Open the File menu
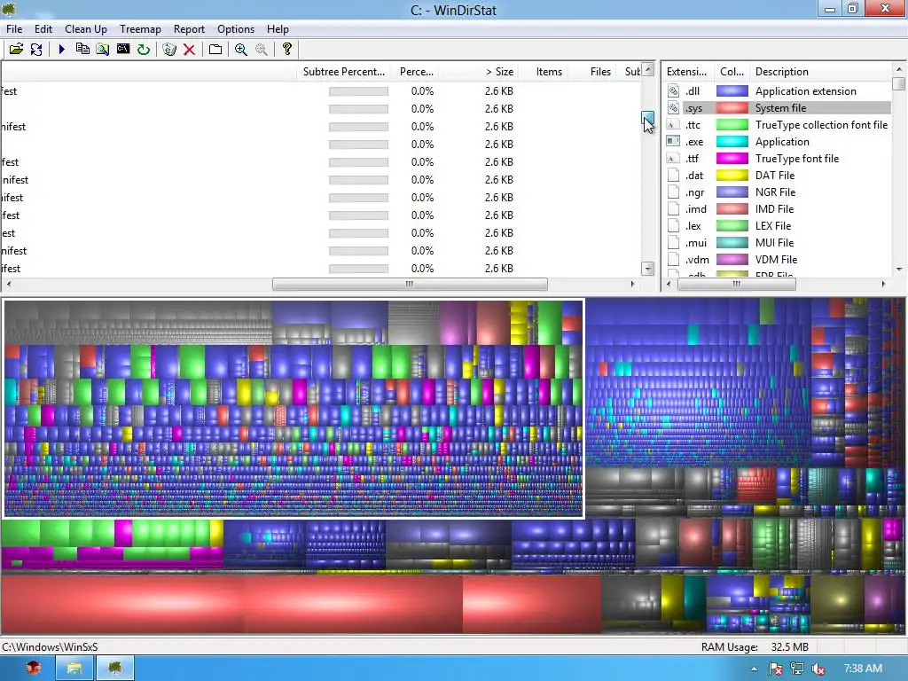This screenshot has height=681, width=908. [x=14, y=29]
